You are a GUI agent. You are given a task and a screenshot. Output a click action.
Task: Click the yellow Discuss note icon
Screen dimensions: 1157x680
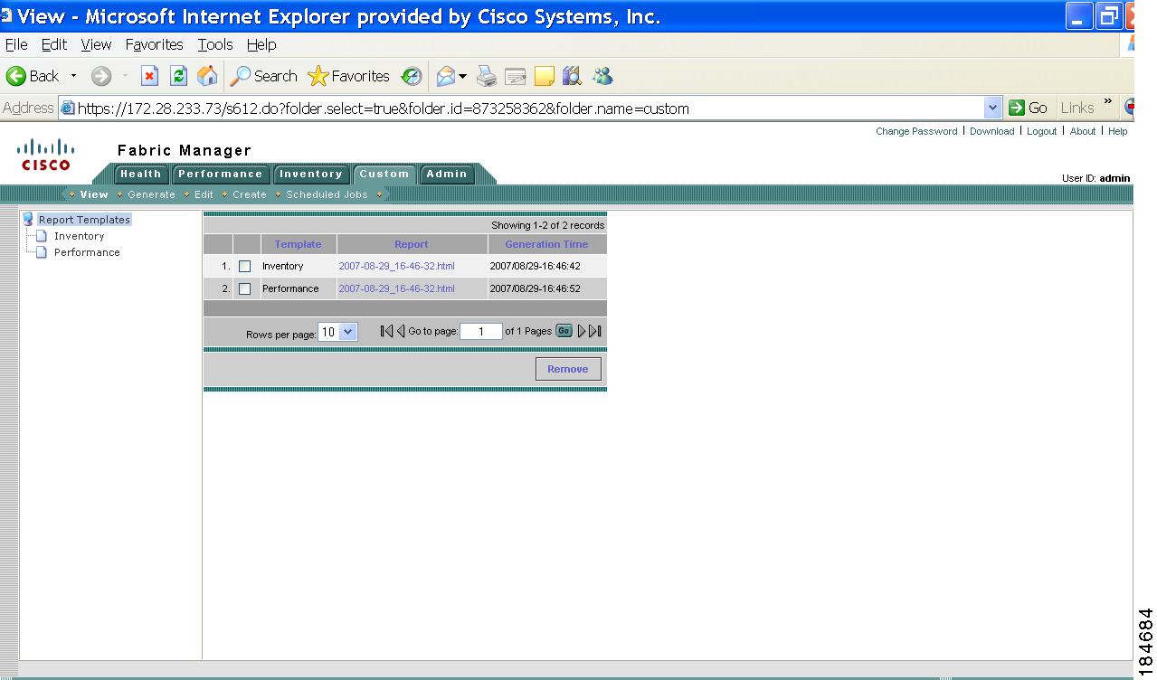coord(544,77)
